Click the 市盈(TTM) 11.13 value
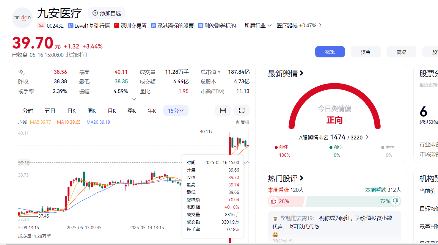The width and height of the screenshot is (438, 245). (243, 91)
